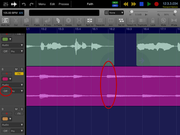Image resolution: width=180 pixels, height=135 pixels.
Task: Mute track 9 with M button
Action: 16,109
